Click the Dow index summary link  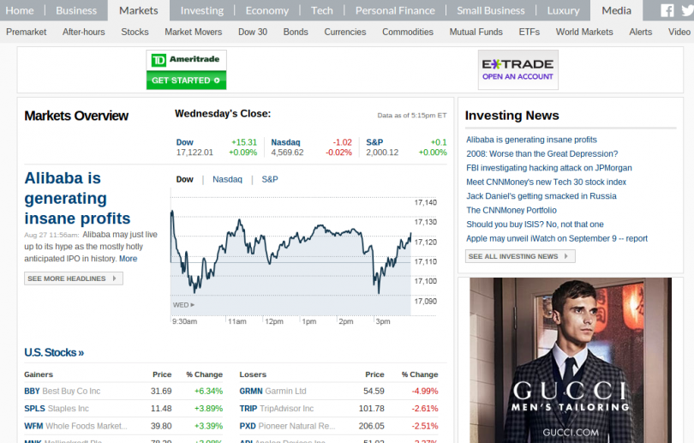(184, 142)
